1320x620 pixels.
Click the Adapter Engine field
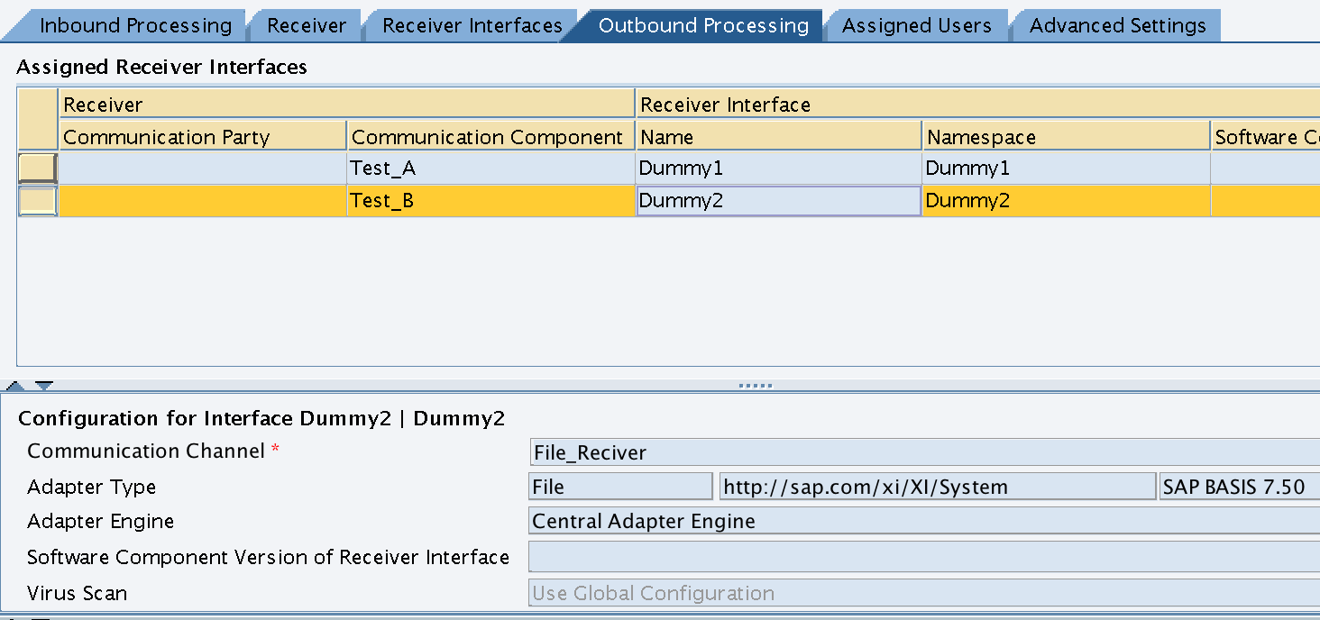(924, 521)
